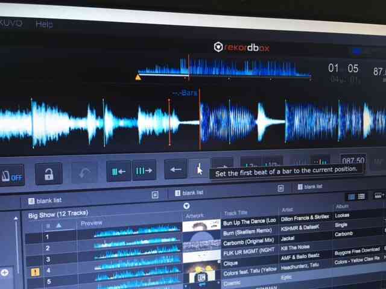The height and width of the screenshot is (289, 386).
Task: Open the Help menu
Action: (x=44, y=24)
